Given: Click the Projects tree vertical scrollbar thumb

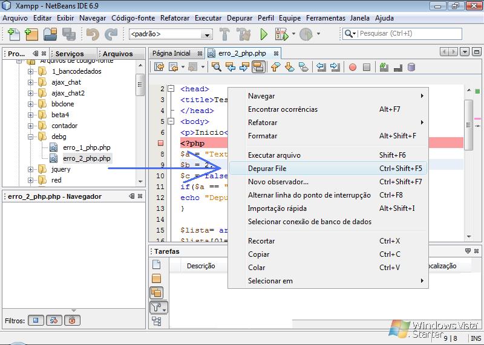Looking at the screenshot, I should point(140,85).
